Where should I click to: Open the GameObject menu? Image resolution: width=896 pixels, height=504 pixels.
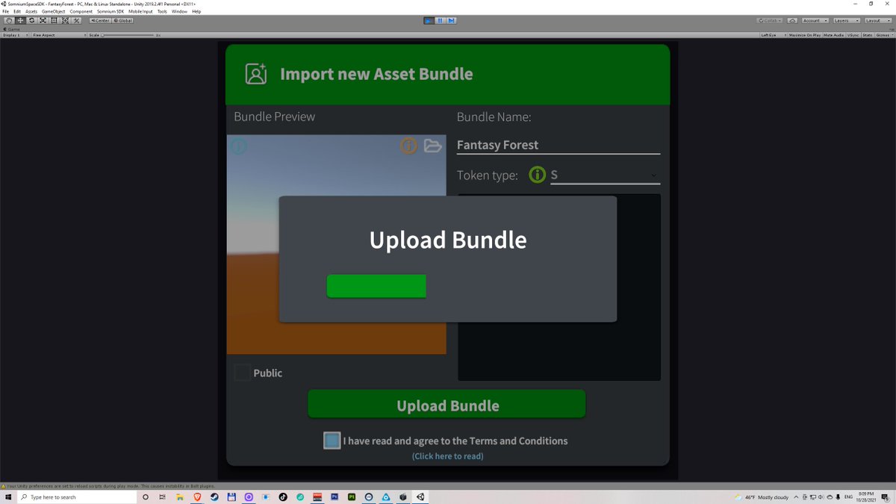click(53, 11)
